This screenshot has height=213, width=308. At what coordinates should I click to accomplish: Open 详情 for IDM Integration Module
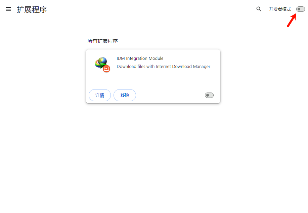coord(100,95)
